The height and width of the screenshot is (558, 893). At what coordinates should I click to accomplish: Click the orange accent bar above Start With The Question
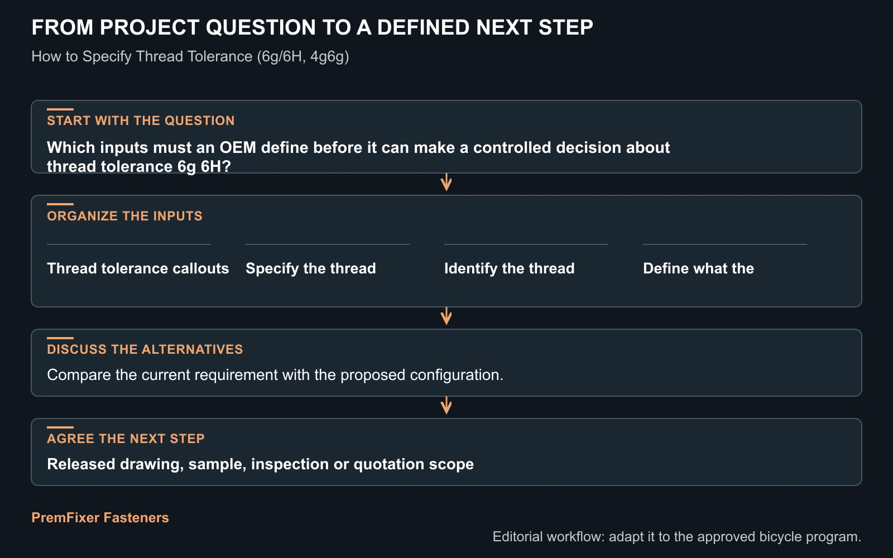pos(60,109)
